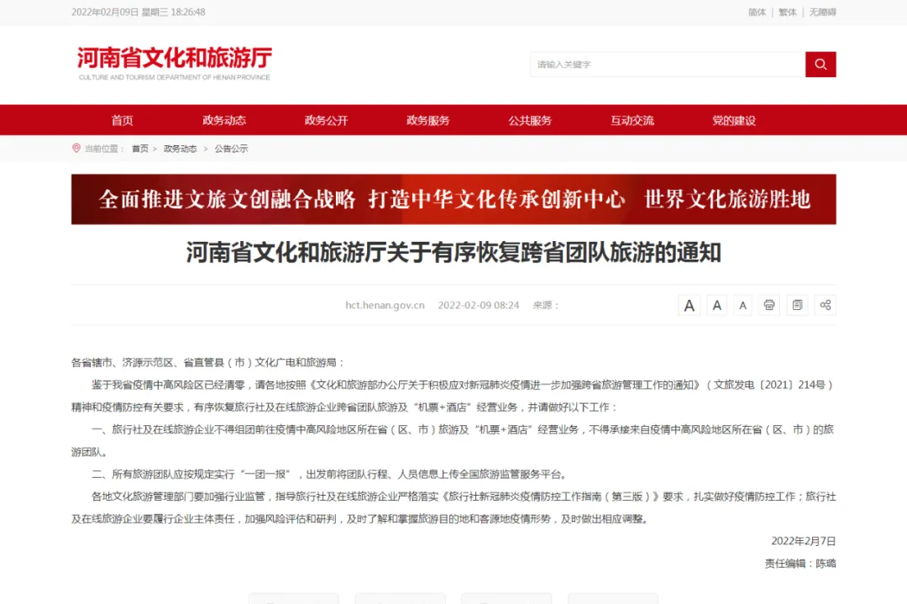This screenshot has width=907, height=604.
Task: Open the 政务动态 navigation menu item
Action: (x=224, y=120)
